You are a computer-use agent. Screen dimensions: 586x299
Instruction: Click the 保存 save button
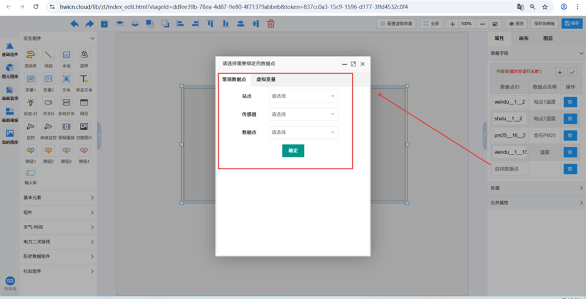click(572, 24)
